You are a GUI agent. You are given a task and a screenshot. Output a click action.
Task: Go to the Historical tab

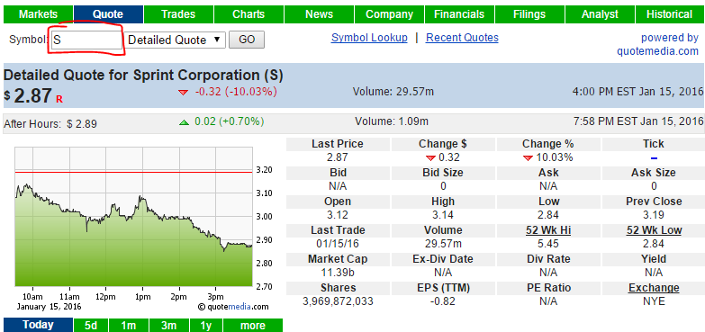pyautogui.click(x=670, y=14)
